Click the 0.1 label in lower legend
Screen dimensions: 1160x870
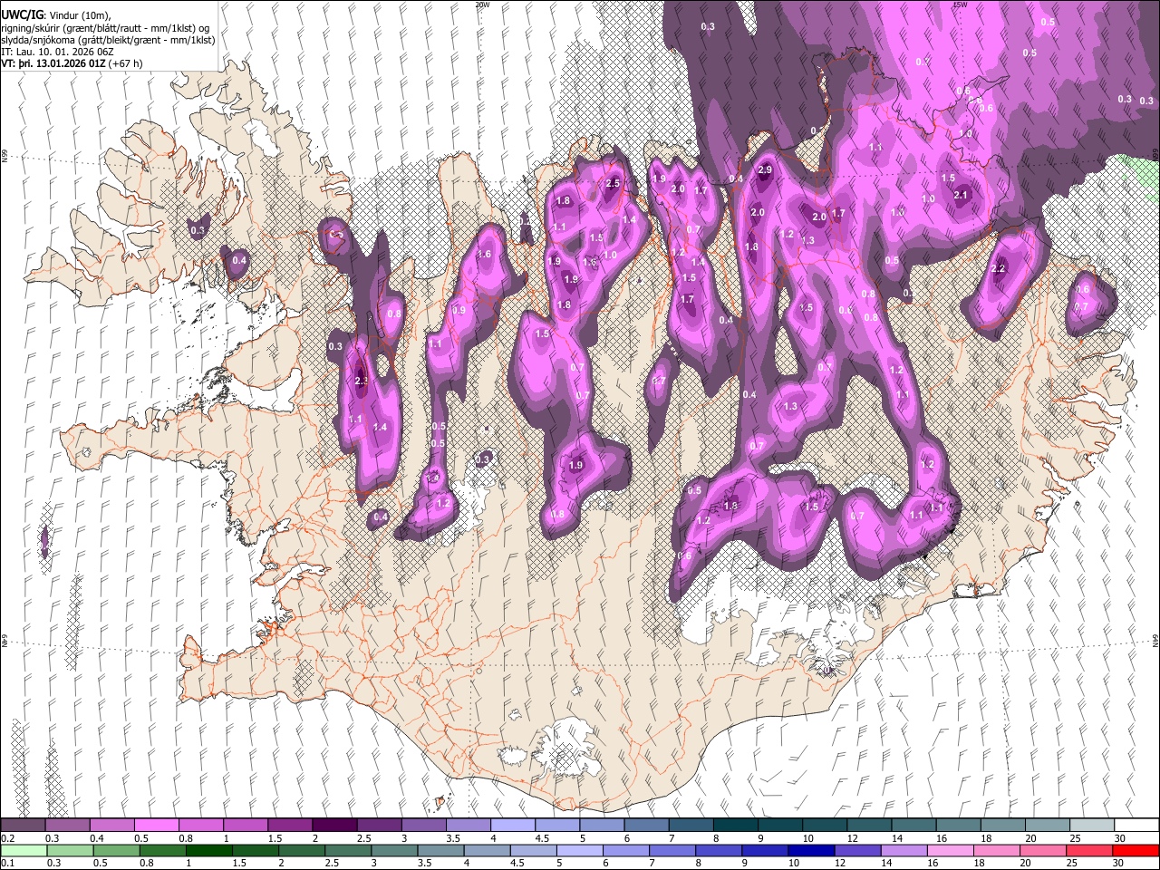[x=7, y=863]
